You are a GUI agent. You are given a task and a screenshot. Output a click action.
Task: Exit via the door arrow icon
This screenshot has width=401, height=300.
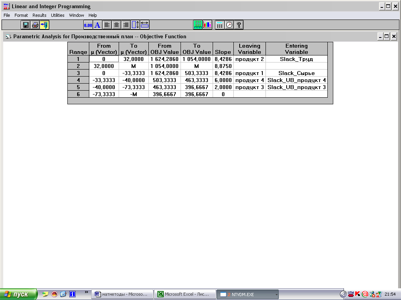pos(45,25)
